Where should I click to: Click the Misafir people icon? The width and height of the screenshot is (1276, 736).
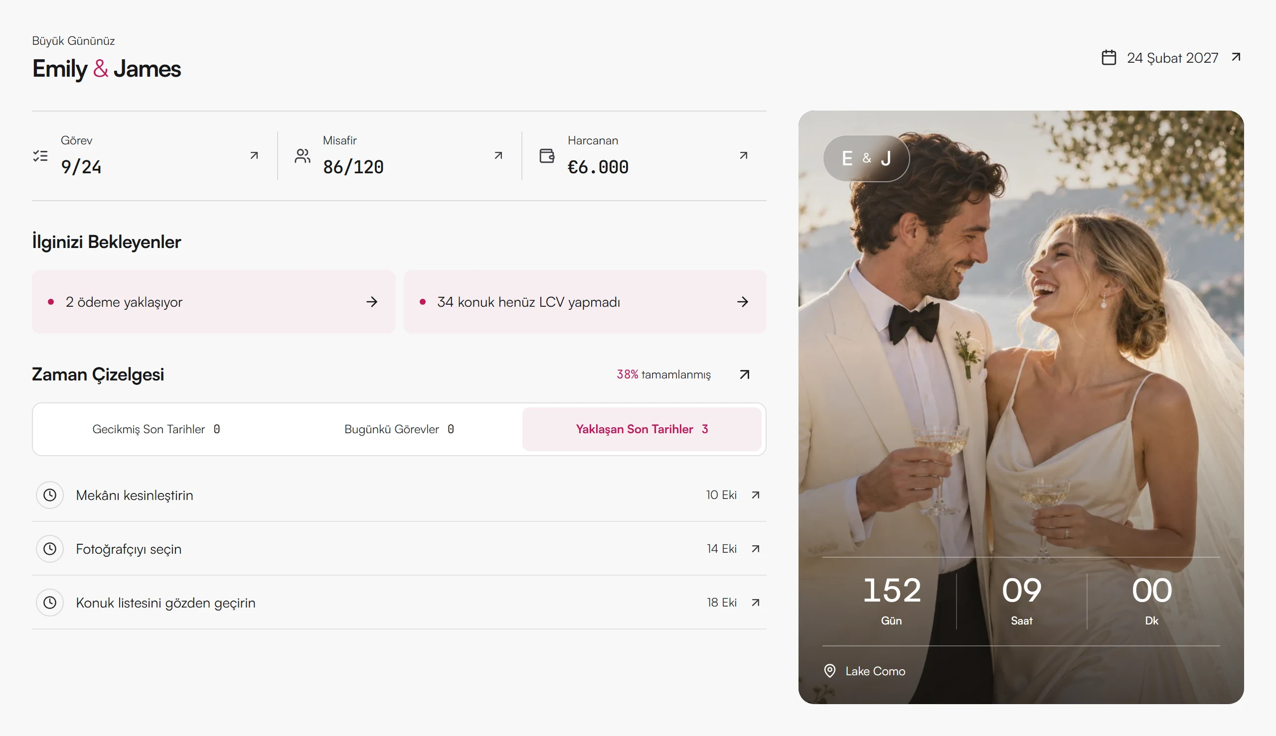click(303, 156)
